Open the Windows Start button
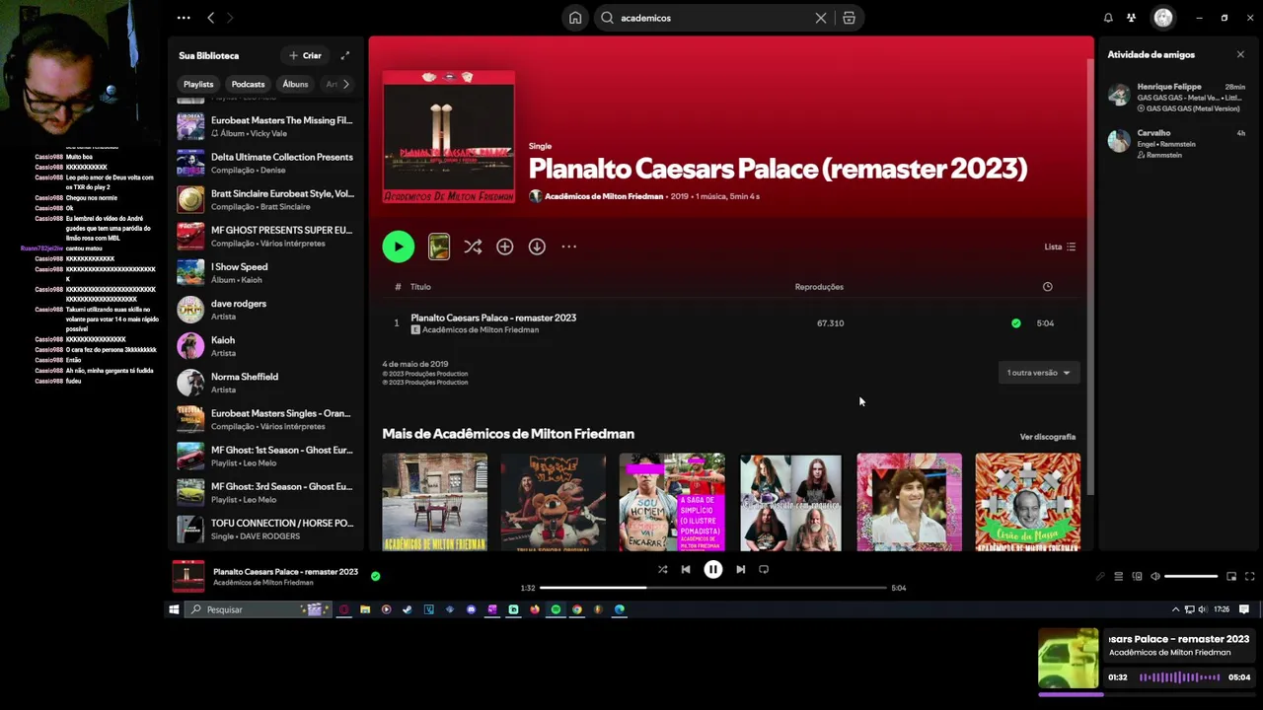This screenshot has height=710, width=1263. [174, 609]
